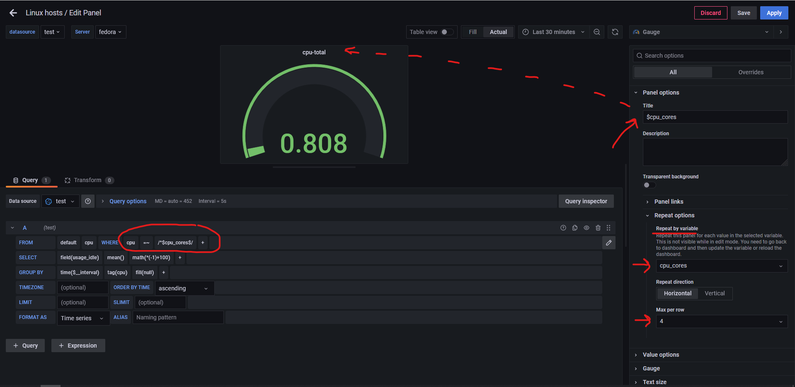The height and width of the screenshot is (387, 795).
Task: Click the back arrow to leave Edit Panel
Action: (13, 13)
